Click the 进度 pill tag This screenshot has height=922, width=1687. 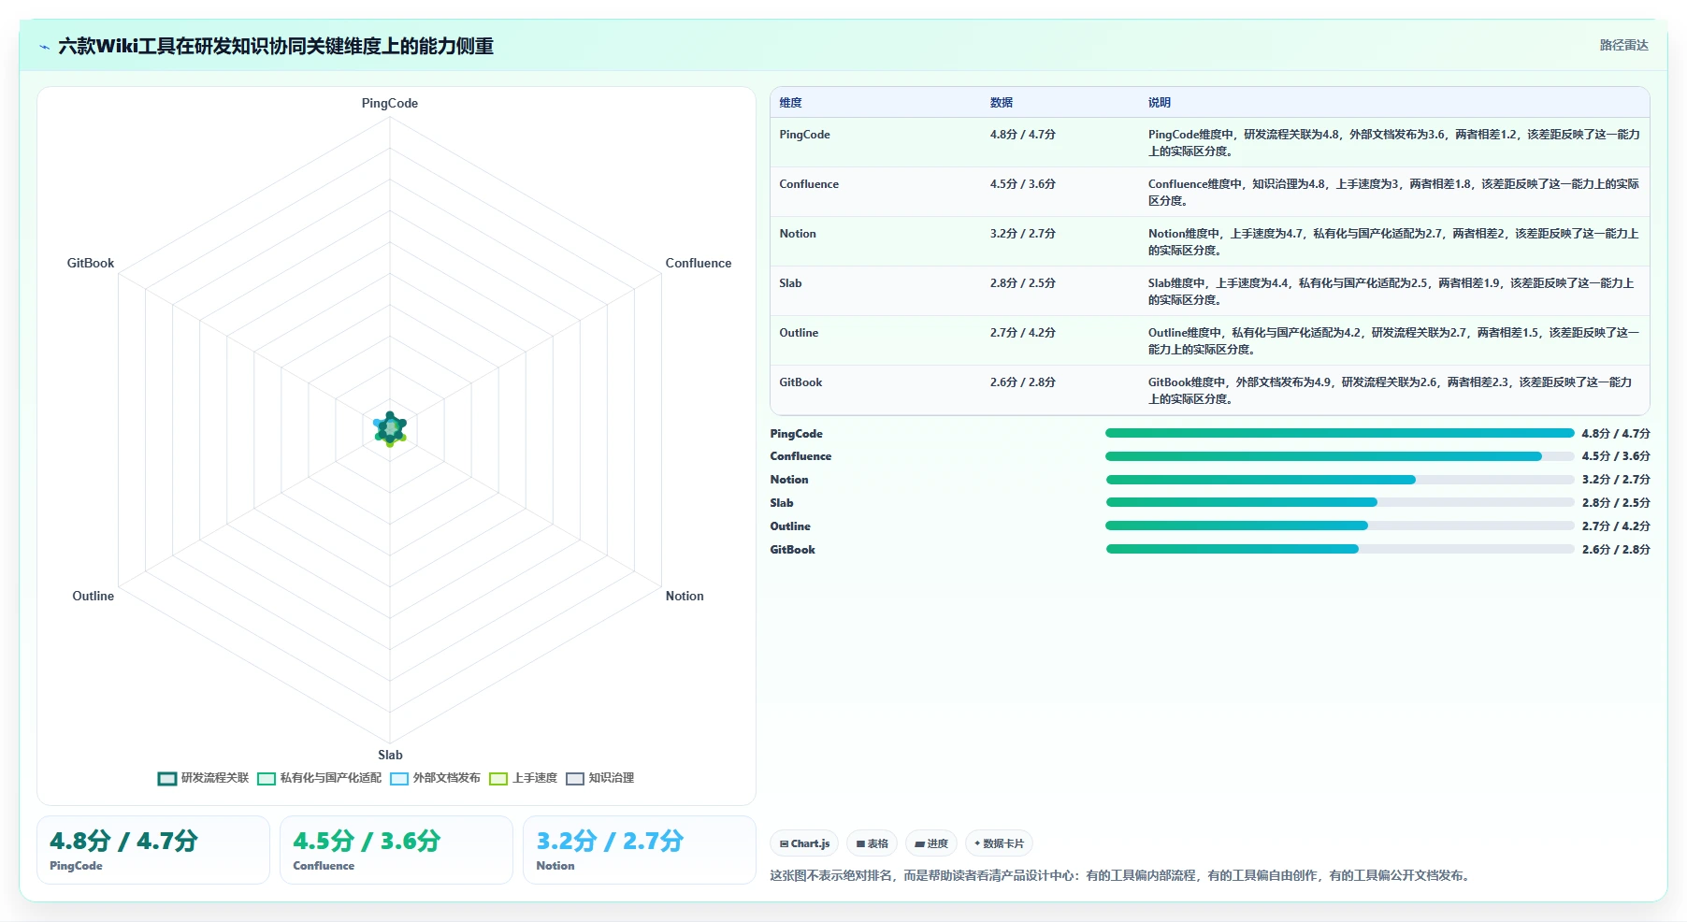931,843
